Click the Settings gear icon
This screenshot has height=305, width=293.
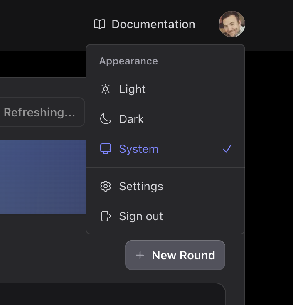(106, 187)
